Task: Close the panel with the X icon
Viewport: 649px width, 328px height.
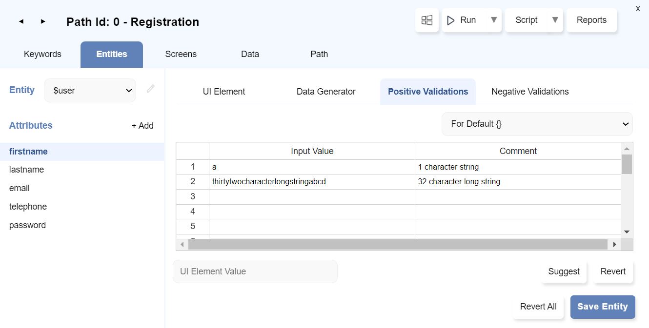Action: pyautogui.click(x=637, y=9)
